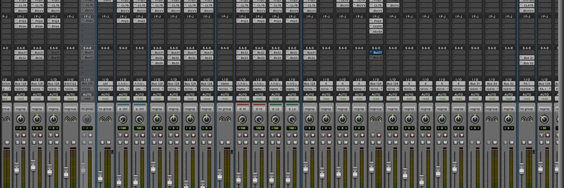Adjust left pan knob on the B101102 track
This screenshot has height=188, width=564.
67,119
